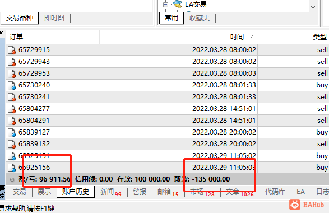Screen dimensions: 329x213
Task: Click the order icon beside 65804277
Action: point(12,109)
